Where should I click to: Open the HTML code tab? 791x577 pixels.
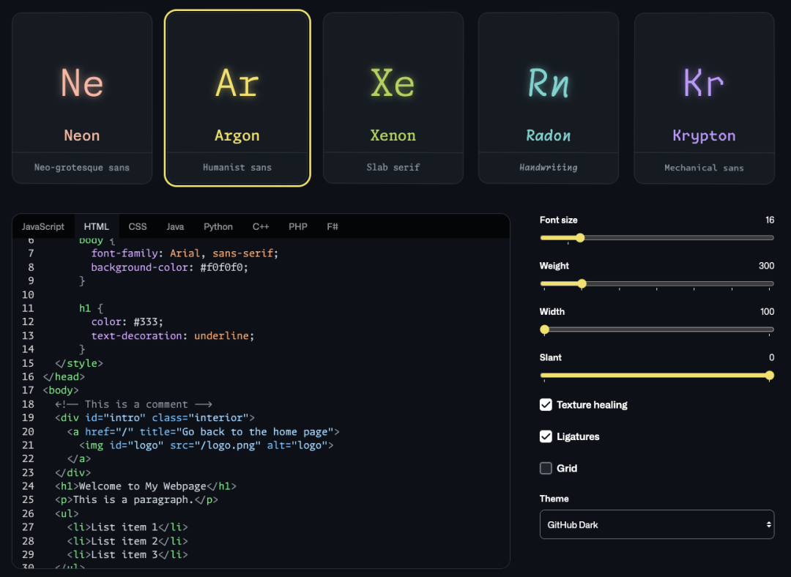coord(97,226)
